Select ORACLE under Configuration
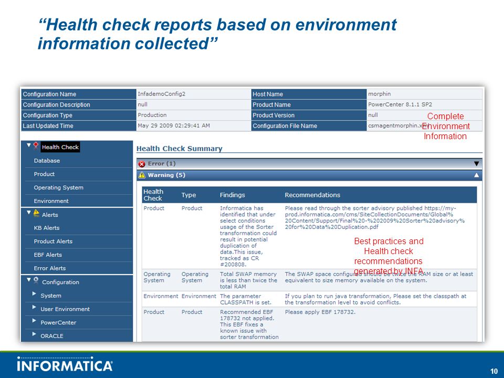 point(52,336)
